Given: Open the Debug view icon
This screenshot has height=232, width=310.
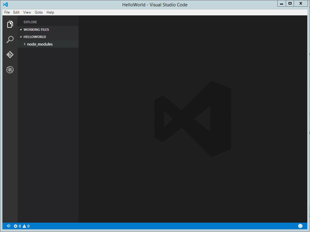Looking at the screenshot, I should 10,70.
